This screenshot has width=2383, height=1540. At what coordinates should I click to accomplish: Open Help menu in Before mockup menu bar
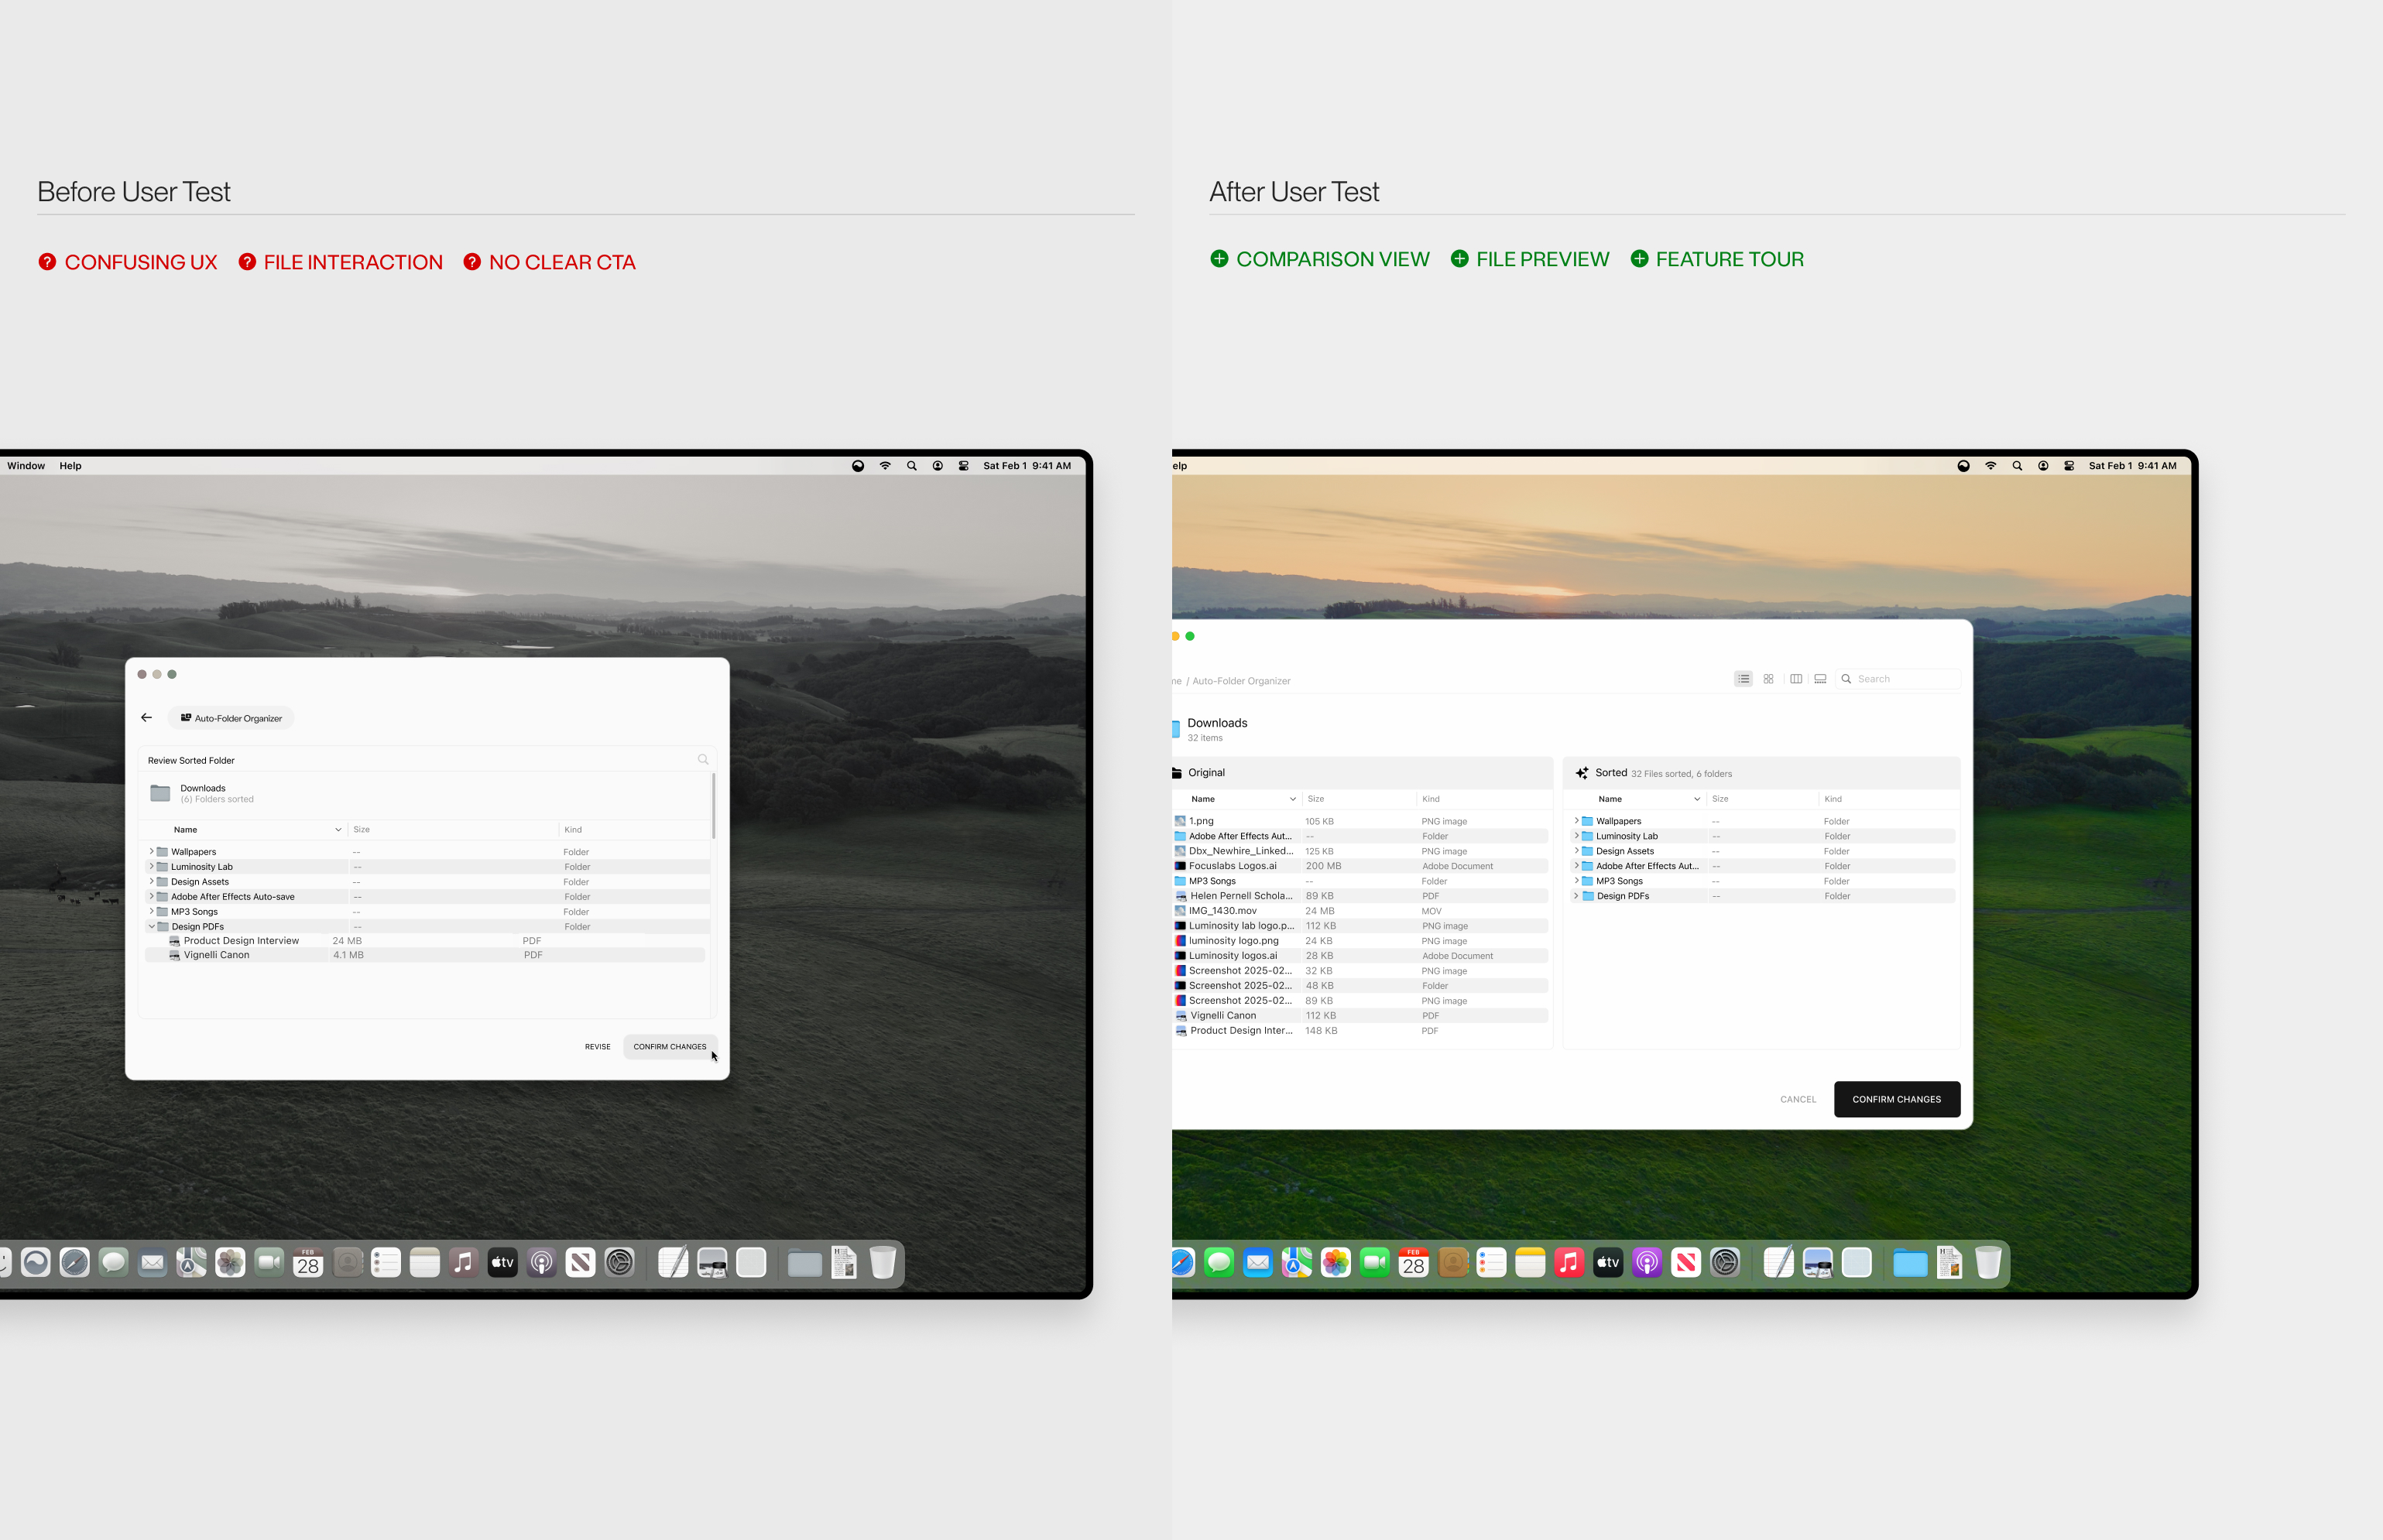pos(70,466)
